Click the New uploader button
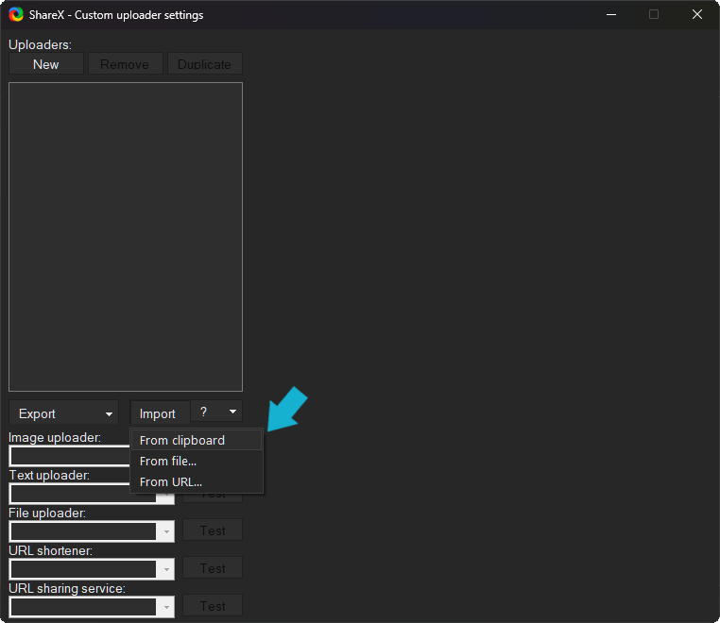Image resolution: width=720 pixels, height=623 pixels. click(46, 64)
